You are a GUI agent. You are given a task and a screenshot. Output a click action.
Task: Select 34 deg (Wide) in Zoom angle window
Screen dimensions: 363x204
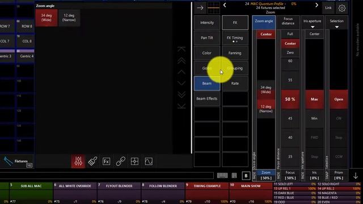tap(47, 18)
